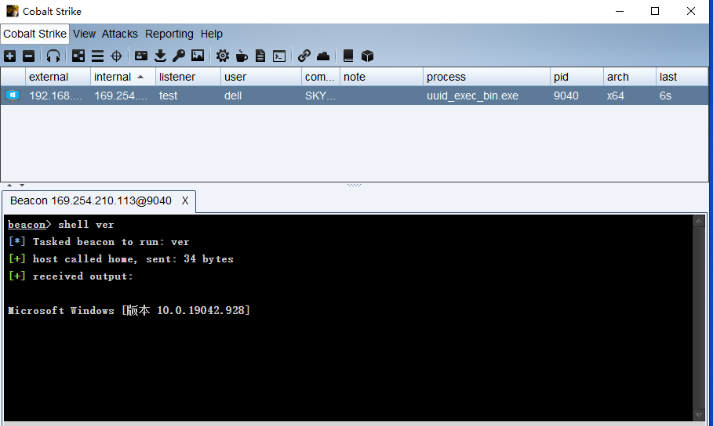This screenshot has height=426, width=713.
Task: Open Keystrokes key icon
Action: tap(179, 56)
